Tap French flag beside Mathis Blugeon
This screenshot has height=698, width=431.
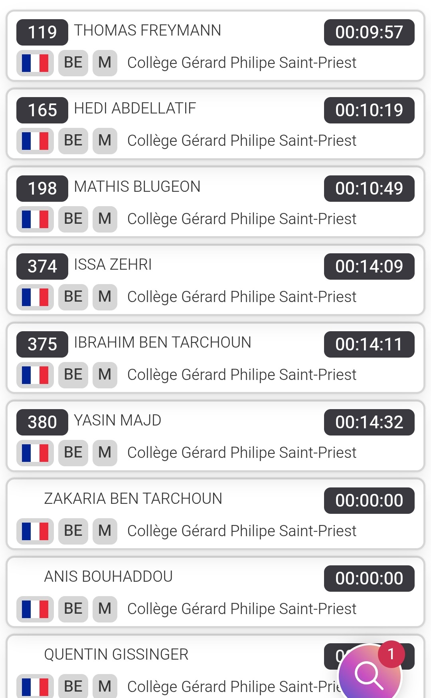(35, 219)
